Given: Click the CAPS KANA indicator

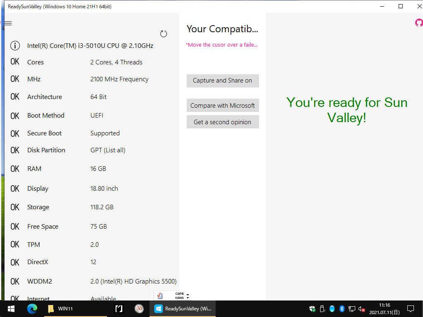Looking at the screenshot, I should [179, 296].
